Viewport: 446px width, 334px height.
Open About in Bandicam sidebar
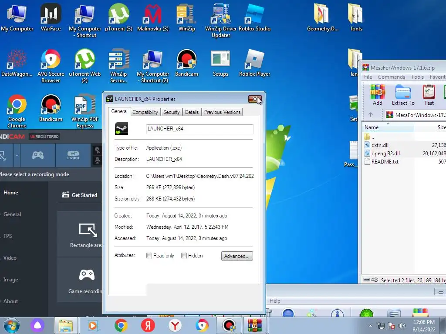tap(10, 301)
